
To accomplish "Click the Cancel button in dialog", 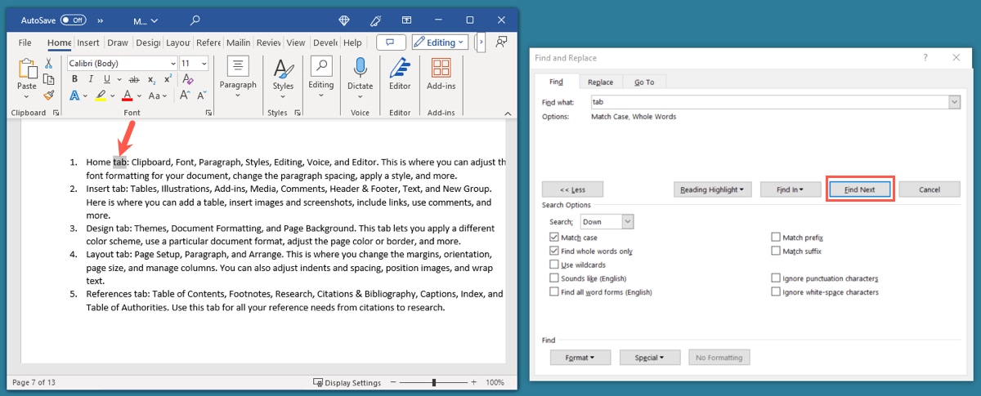I will coord(929,189).
